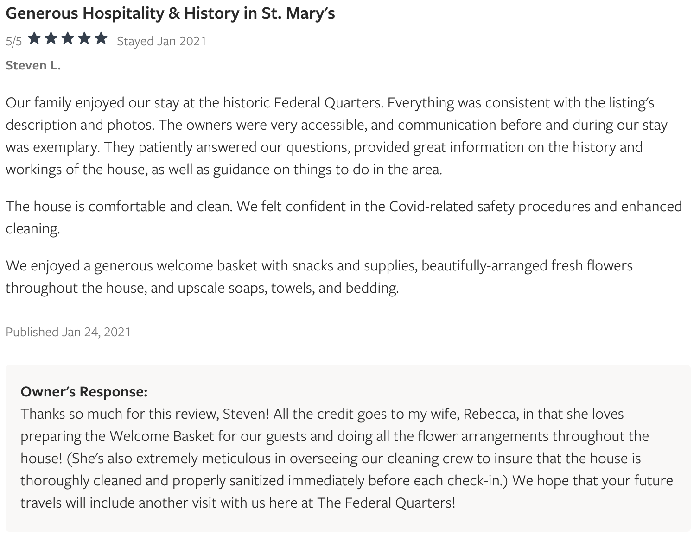Click the second rating star
The height and width of the screenshot is (541, 700).
[x=51, y=38]
